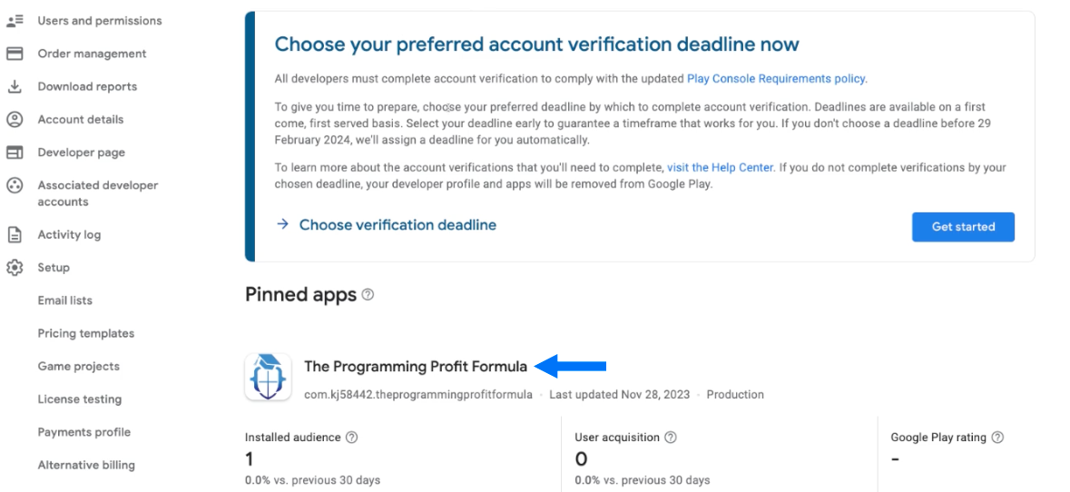Open the Email lists menu item
1070x492 pixels.
tap(64, 300)
